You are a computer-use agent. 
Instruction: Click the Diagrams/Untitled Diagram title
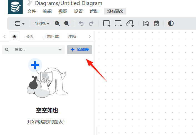[69, 3]
